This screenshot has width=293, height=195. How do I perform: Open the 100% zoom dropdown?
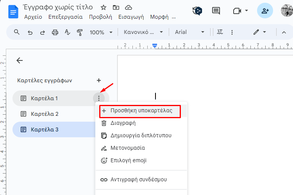pyautogui.click(x=101, y=32)
